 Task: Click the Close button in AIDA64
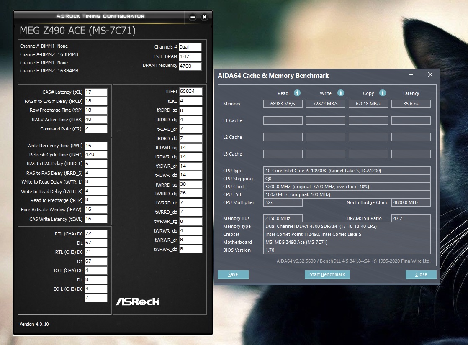[421, 274]
